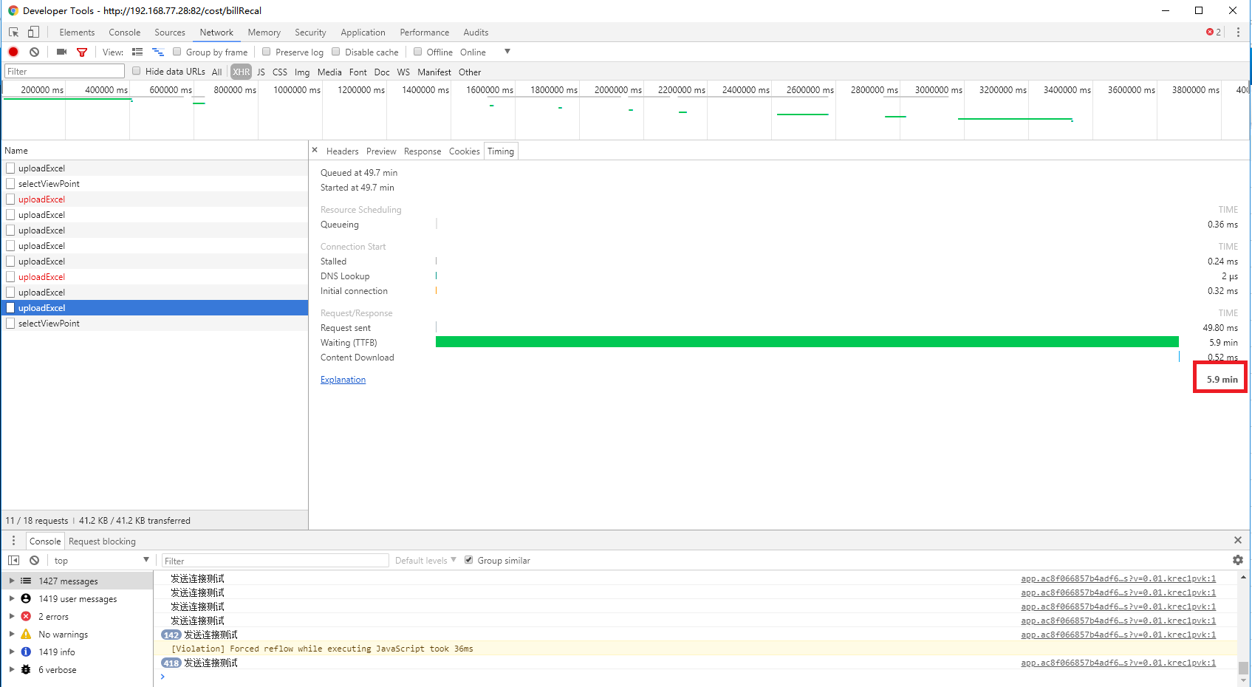
Task: Close the console drawer
Action: pyautogui.click(x=1238, y=540)
